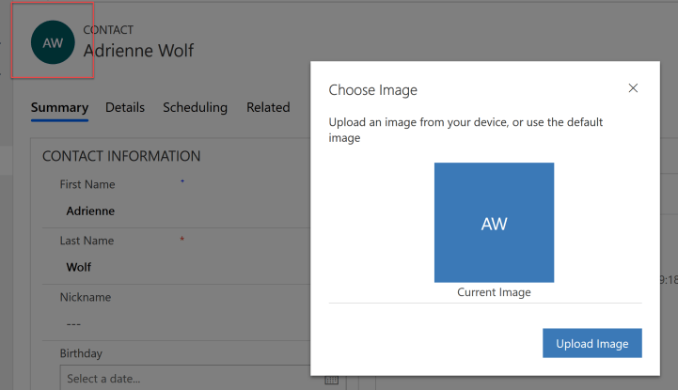Screen dimensions: 678x390
Task: Click the First Name field value Adrienne
Action: [90, 211]
